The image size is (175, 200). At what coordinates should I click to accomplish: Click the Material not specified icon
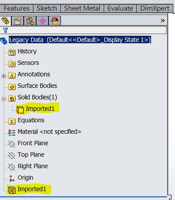point(12,132)
